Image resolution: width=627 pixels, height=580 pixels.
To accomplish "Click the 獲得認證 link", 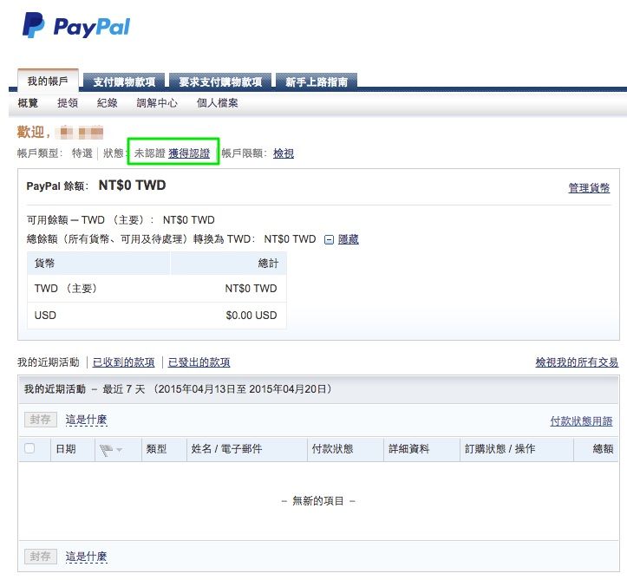I will coord(189,153).
